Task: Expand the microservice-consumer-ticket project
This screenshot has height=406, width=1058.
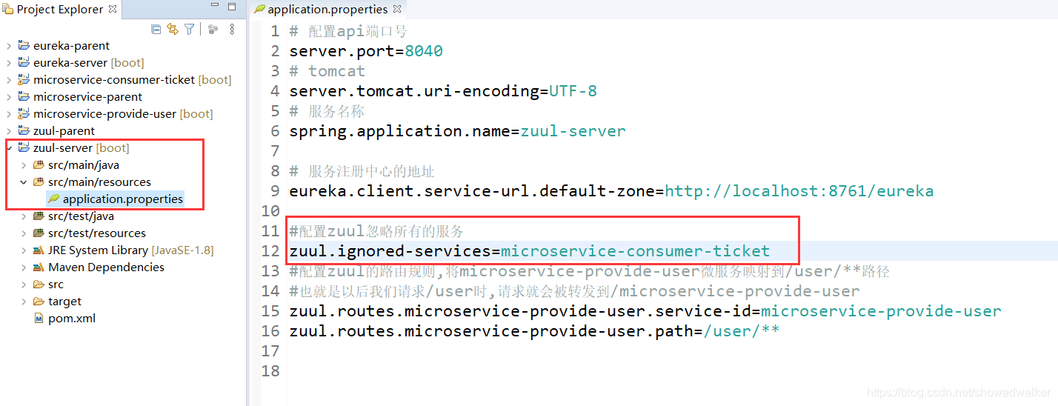Action: click(x=9, y=79)
